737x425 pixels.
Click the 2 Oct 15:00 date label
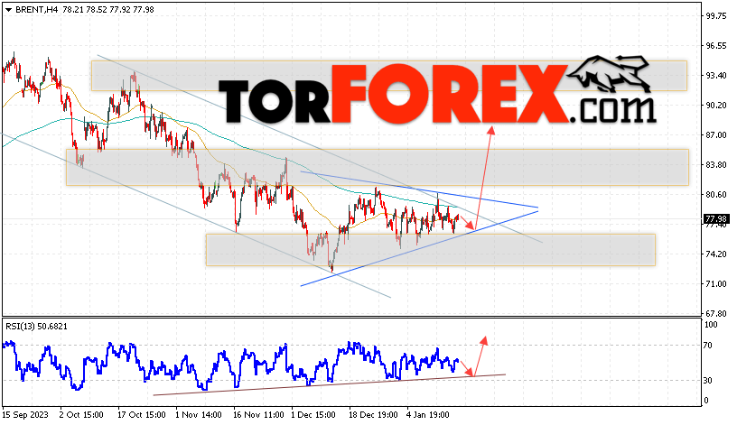click(81, 415)
